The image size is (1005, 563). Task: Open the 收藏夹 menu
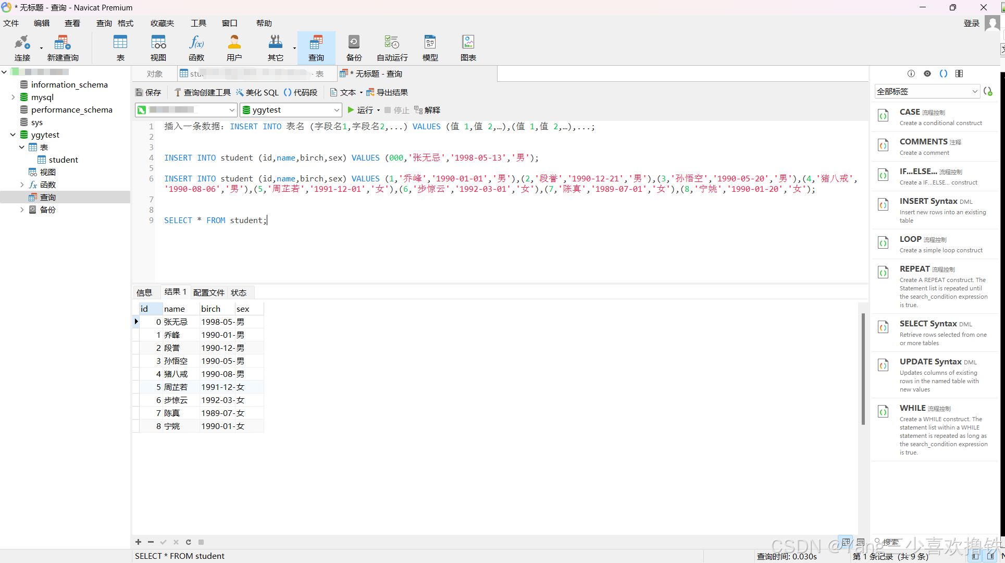click(162, 23)
